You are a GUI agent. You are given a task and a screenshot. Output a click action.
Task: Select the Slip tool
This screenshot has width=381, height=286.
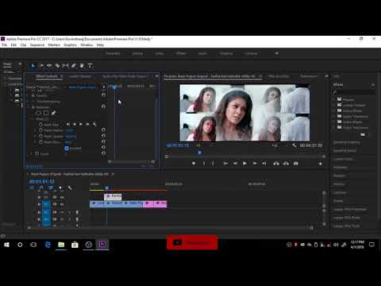click(x=65, y=66)
